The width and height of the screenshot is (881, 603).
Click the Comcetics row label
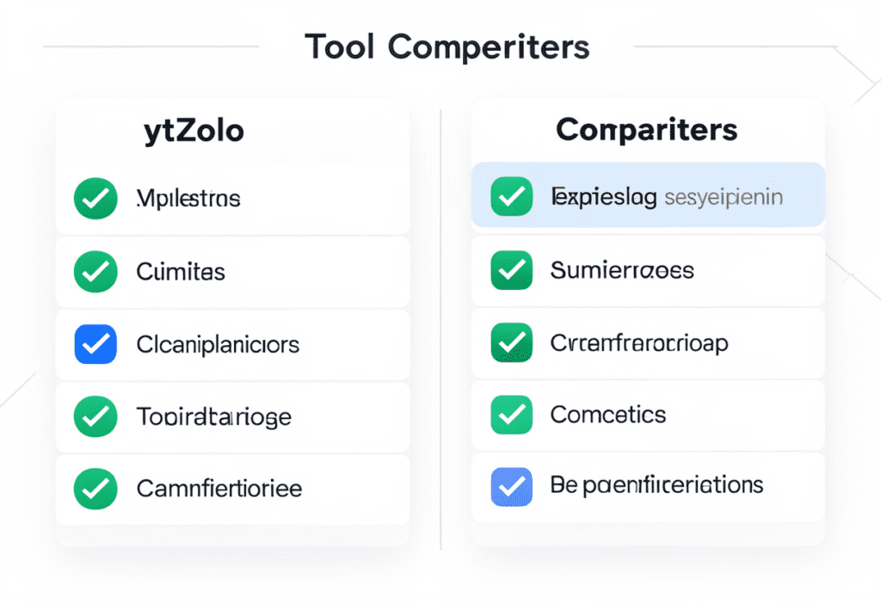(607, 415)
